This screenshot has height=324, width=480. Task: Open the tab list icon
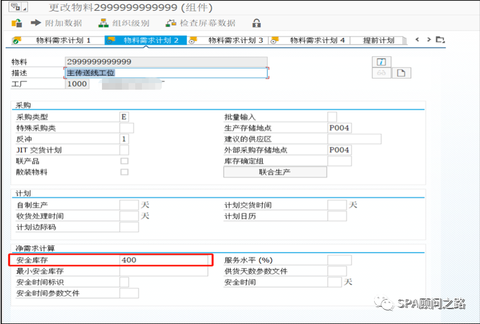coord(440,39)
